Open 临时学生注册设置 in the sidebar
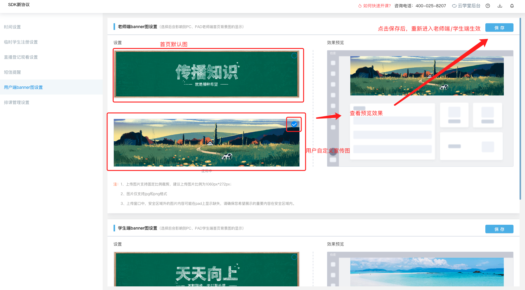The height and width of the screenshot is (290, 525). [51, 42]
